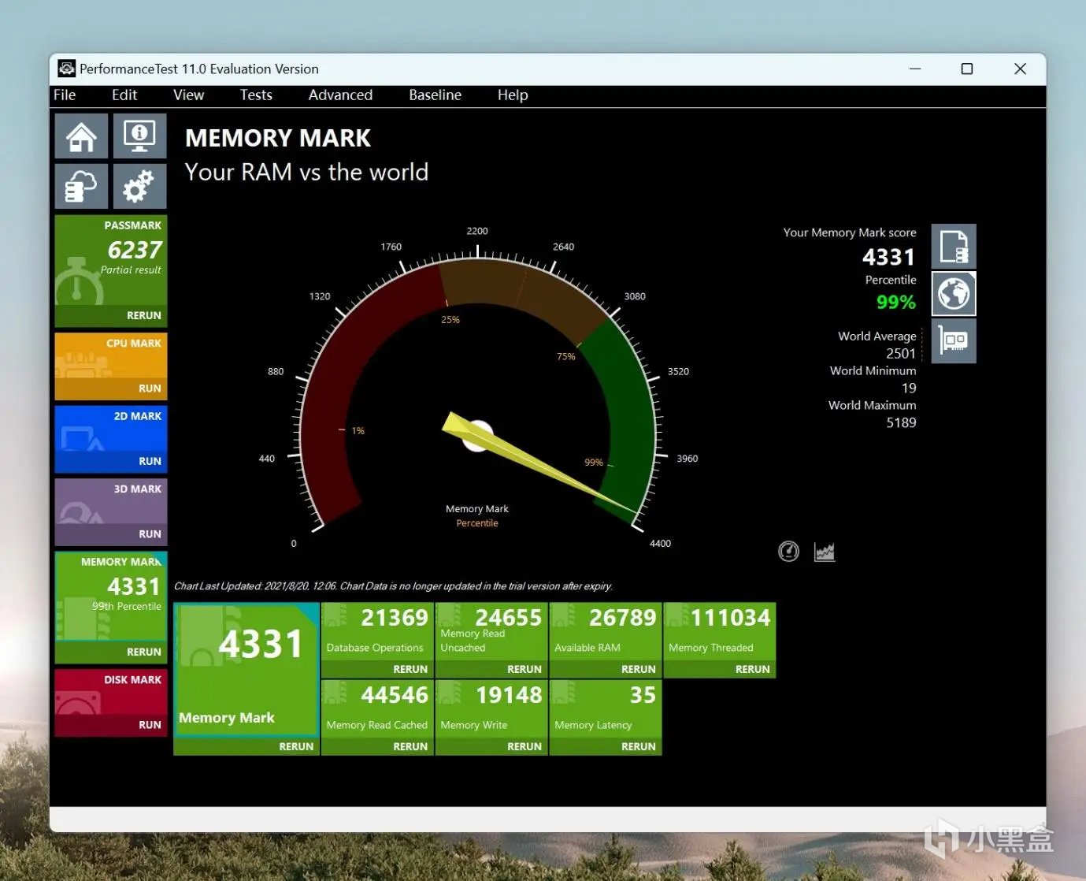Click the World Minimum 19 value

pyautogui.click(x=909, y=388)
